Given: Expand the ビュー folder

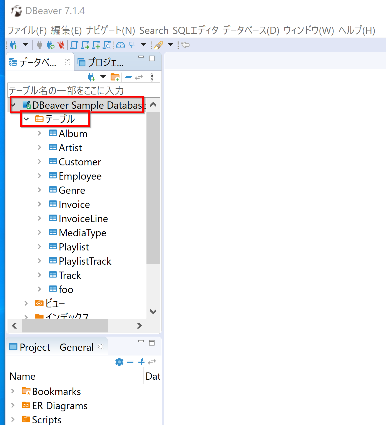Looking at the screenshot, I should click(26, 303).
